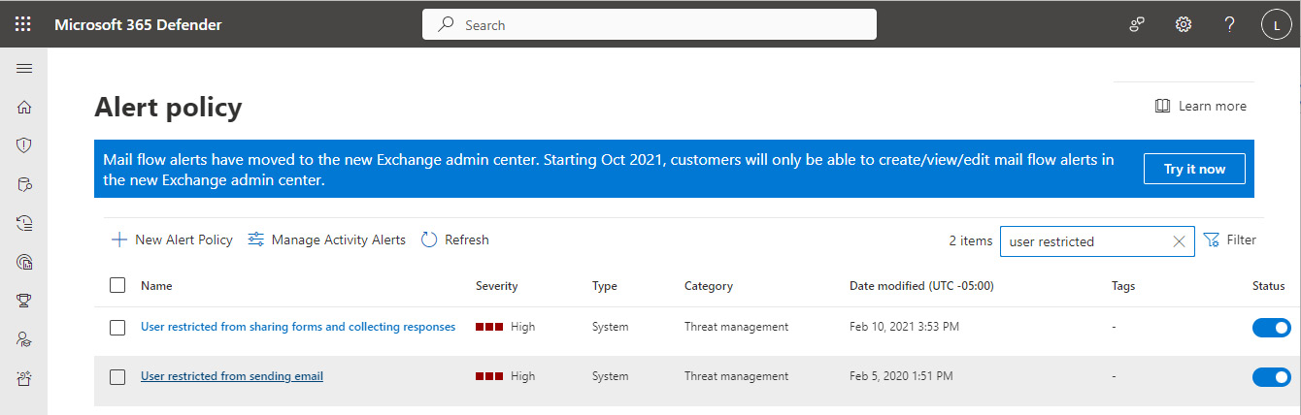Clear the 'user restricted' search text
Image resolution: width=1301 pixels, height=415 pixels.
pos(1179,241)
